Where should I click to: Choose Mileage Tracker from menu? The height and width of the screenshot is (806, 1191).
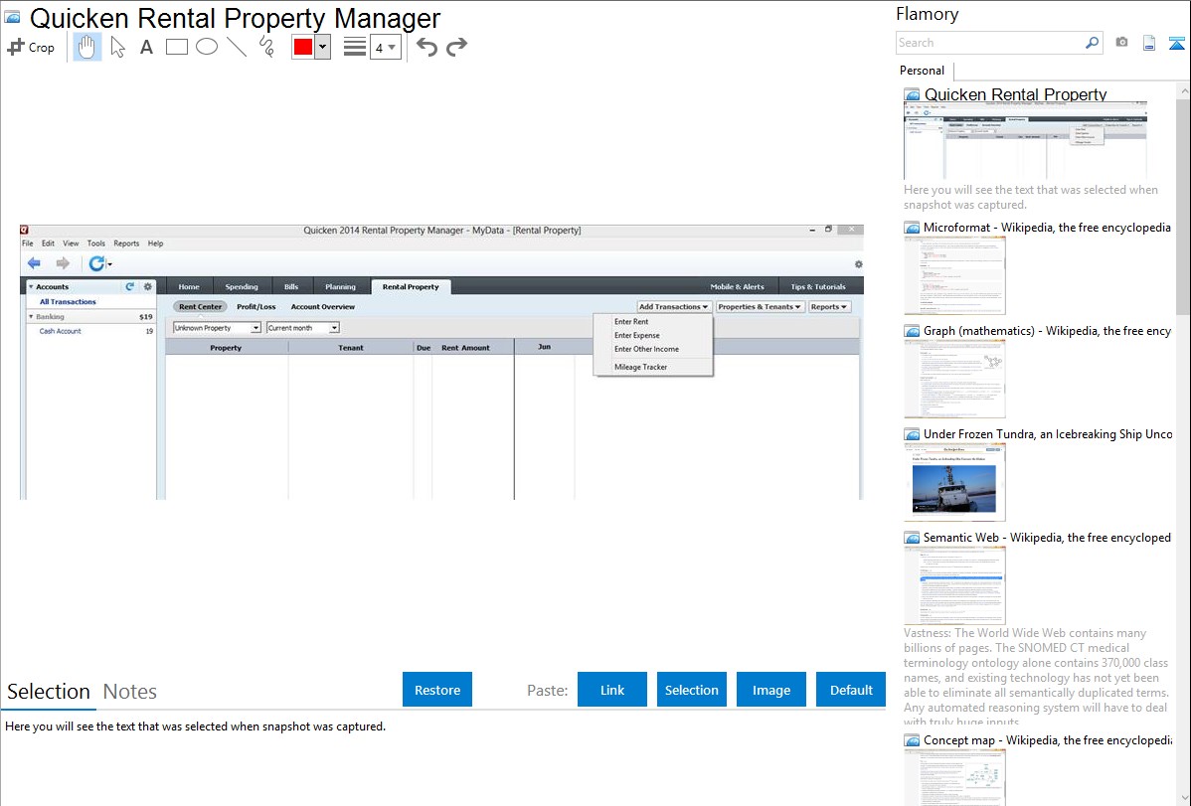tap(640, 367)
